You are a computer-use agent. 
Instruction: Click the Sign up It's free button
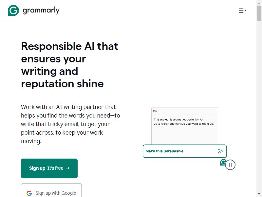point(49,168)
